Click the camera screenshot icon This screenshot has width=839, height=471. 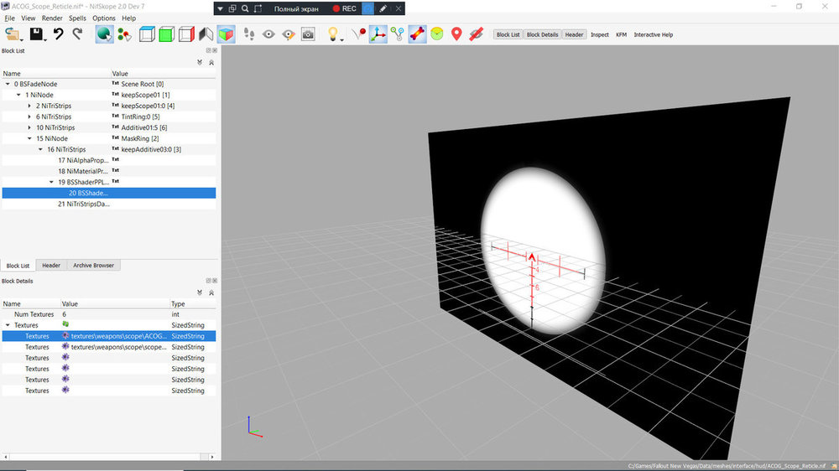click(308, 34)
